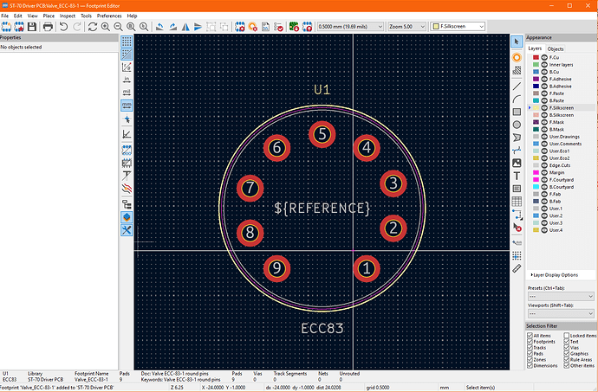The height and width of the screenshot is (392, 598).
Task: Switch units to mils
Action: coord(127,93)
